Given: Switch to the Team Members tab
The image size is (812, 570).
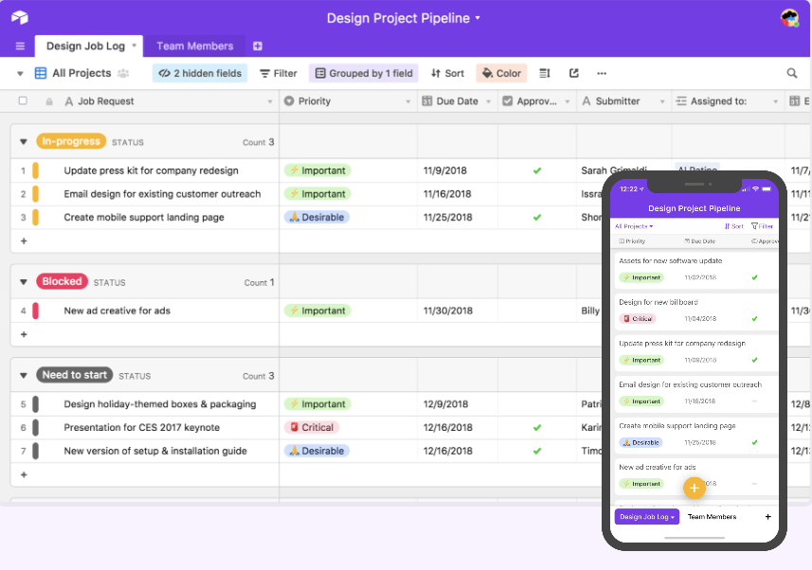Looking at the screenshot, I should [195, 46].
